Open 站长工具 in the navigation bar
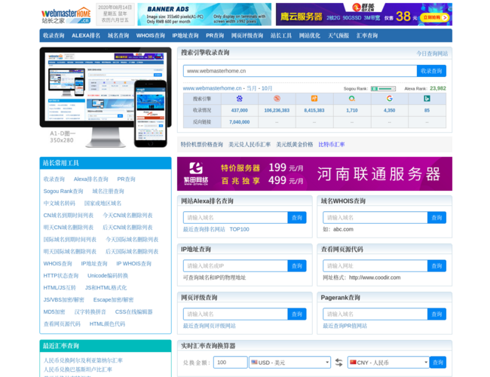 [x=281, y=35]
